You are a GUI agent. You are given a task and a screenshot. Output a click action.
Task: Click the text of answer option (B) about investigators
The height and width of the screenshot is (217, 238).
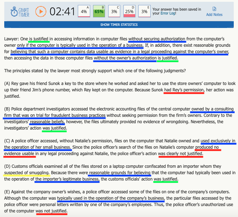119,119
